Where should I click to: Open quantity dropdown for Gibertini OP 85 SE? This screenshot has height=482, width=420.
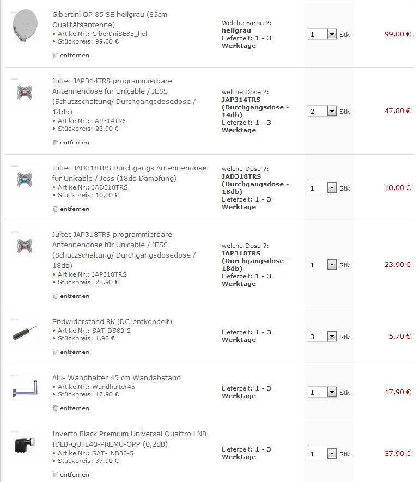332,34
